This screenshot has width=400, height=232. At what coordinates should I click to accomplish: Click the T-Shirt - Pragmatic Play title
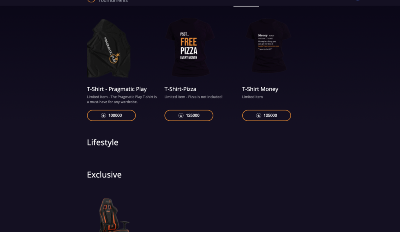[117, 89]
